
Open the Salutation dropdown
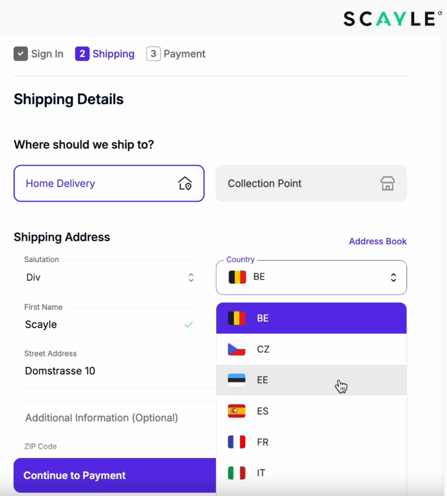point(109,277)
